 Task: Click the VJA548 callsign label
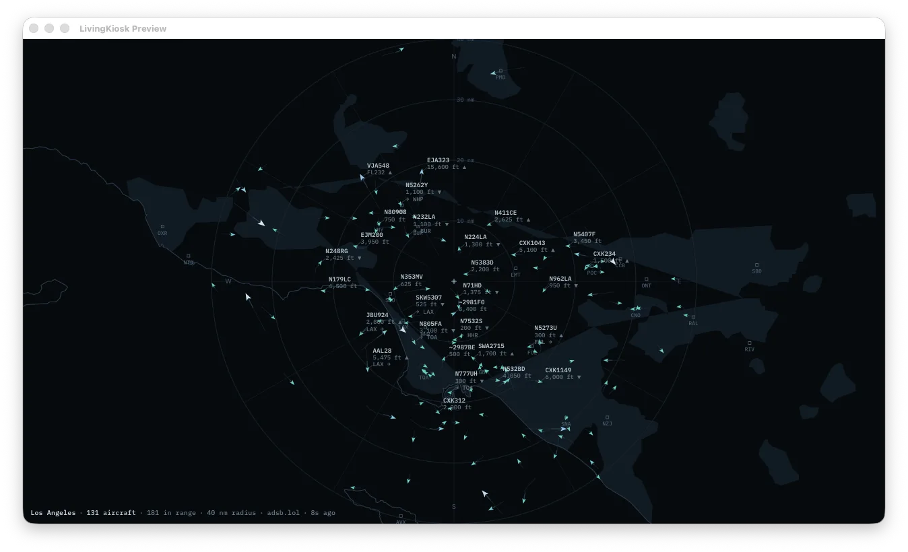coord(378,166)
